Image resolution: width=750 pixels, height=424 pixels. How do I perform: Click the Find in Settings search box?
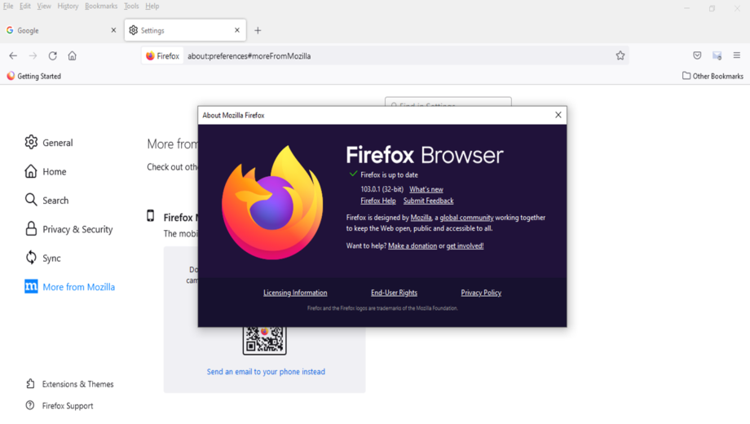[x=448, y=102]
